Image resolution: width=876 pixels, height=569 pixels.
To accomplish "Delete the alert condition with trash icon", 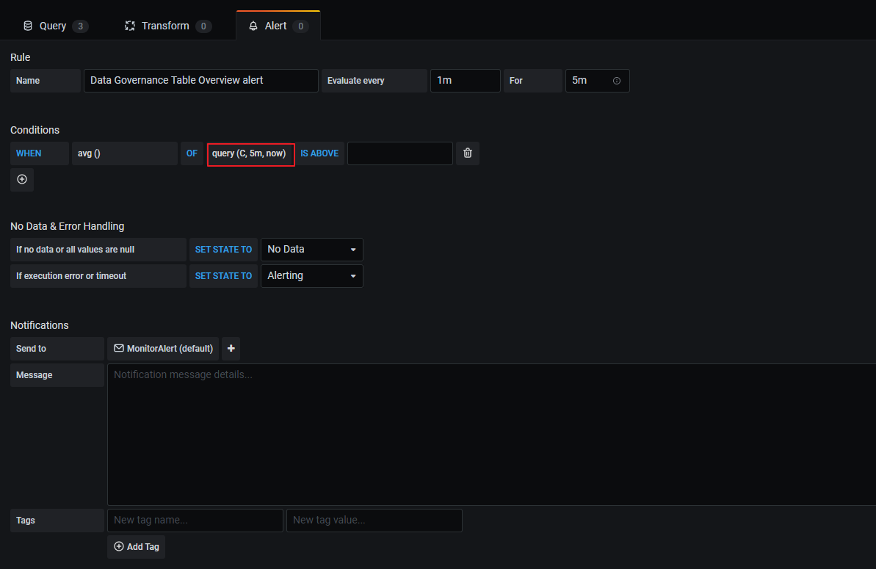I will pos(468,153).
